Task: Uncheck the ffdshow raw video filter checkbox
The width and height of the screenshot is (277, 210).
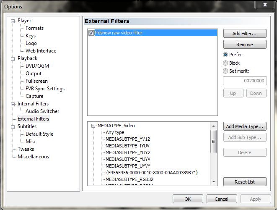Action: click(91, 33)
